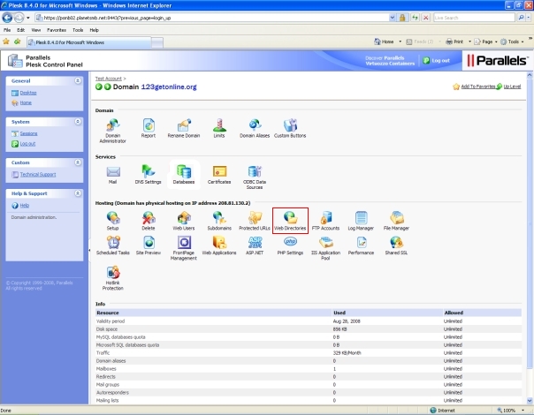This screenshot has width=534, height=415.
Task: Click the browser Back button
Action: tap(7, 18)
